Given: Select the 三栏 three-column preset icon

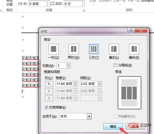Looking at the screenshot, I should [94, 49].
